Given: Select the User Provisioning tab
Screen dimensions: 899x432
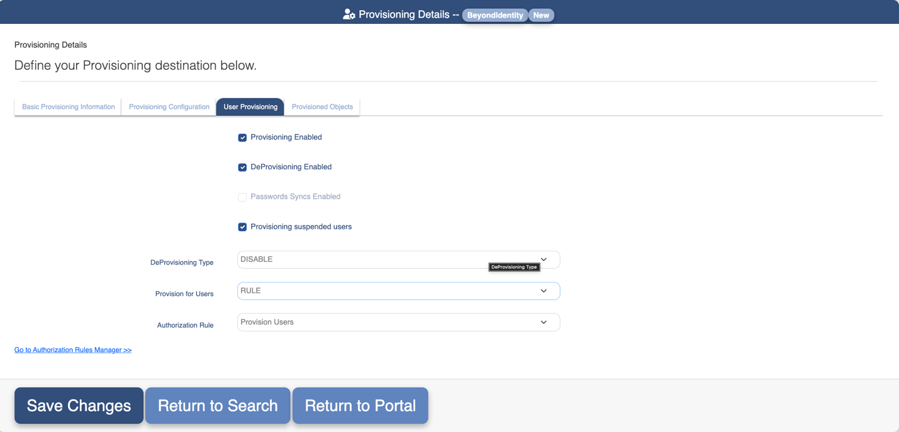Looking at the screenshot, I should click(250, 107).
